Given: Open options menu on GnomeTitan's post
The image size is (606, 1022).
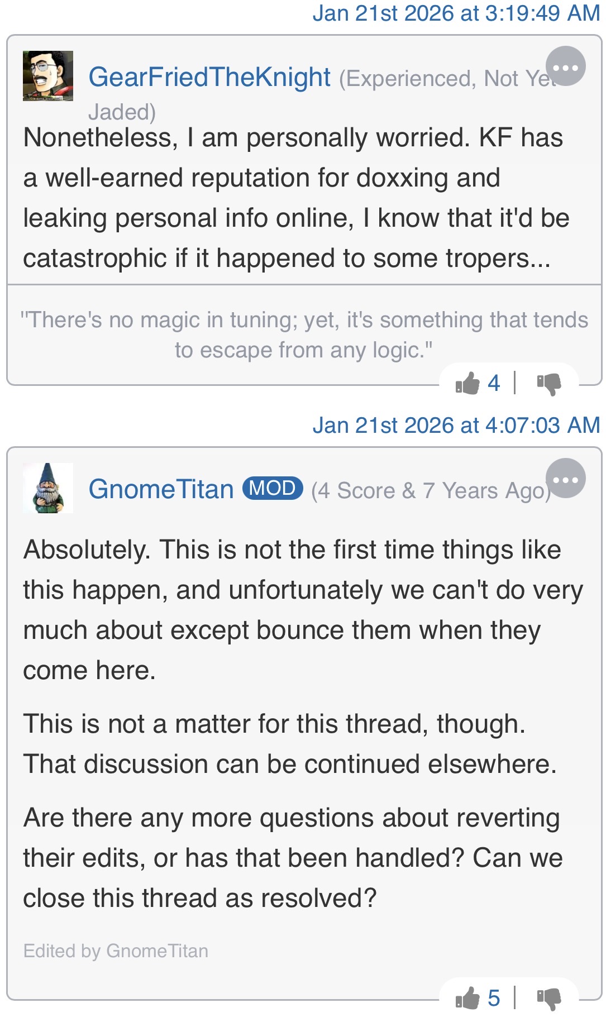Looking at the screenshot, I should pyautogui.click(x=565, y=478).
